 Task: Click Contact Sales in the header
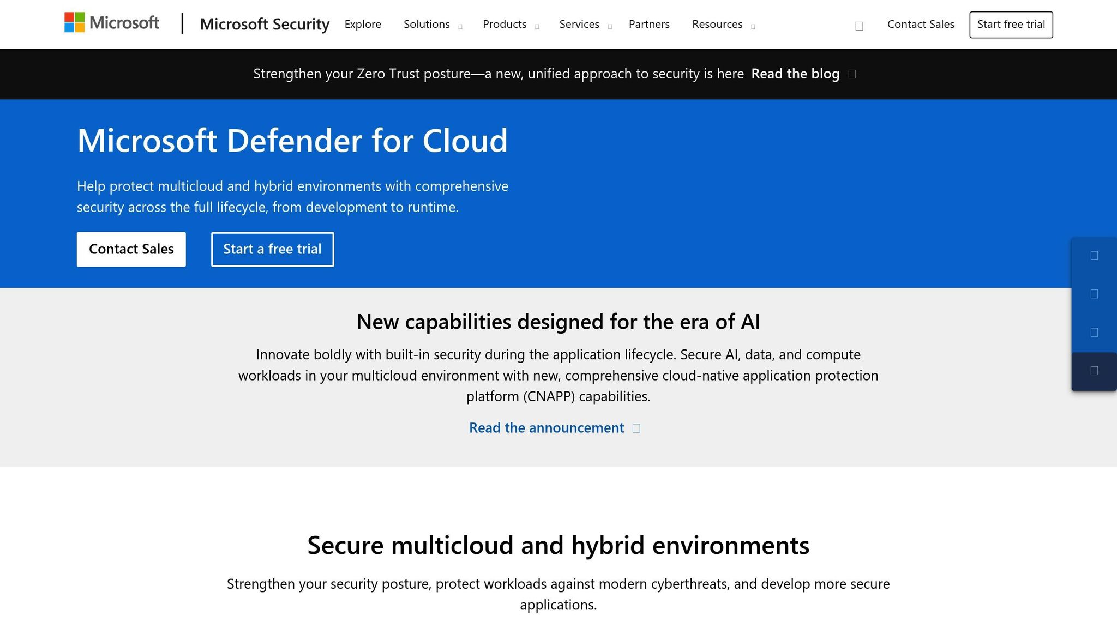coord(921,25)
